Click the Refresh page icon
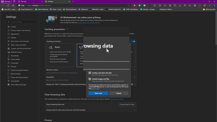 click(x=8, y=5)
